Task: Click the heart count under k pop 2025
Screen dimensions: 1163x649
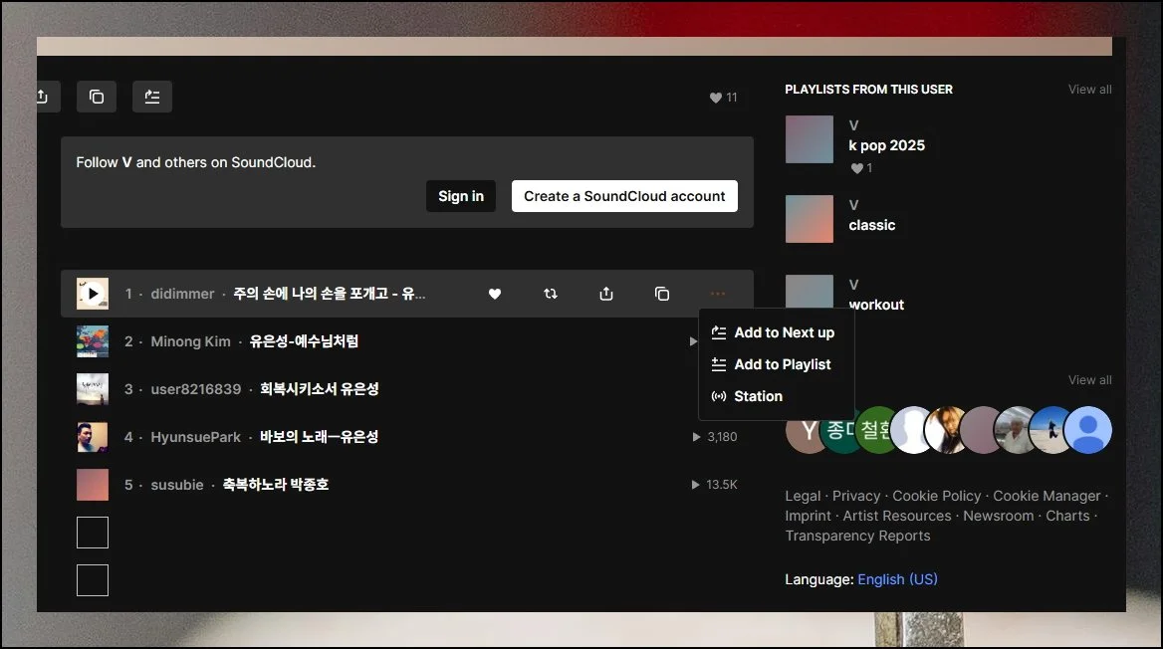Action: [x=861, y=168]
